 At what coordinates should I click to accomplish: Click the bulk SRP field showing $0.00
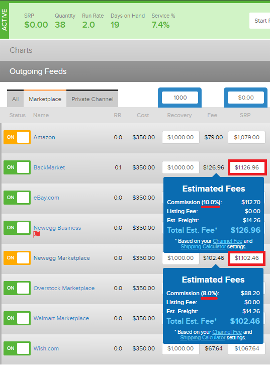coord(246,98)
